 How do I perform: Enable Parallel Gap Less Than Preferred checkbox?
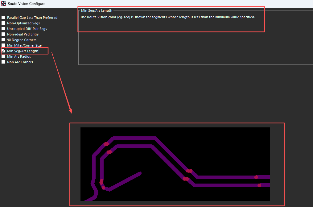coord(3,18)
